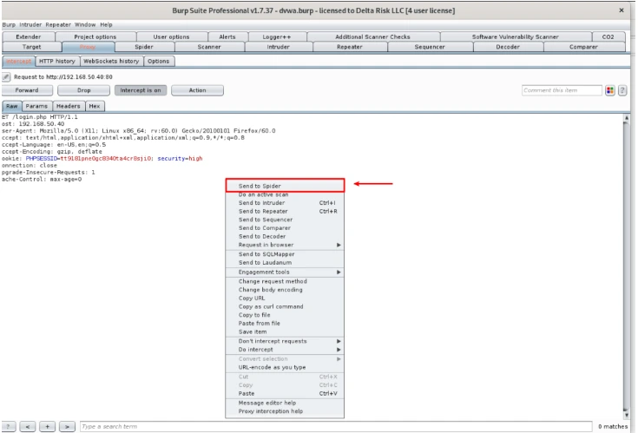Choose Copy URL menu entry
Image resolution: width=638 pixels, height=433 pixels.
[x=285, y=298]
